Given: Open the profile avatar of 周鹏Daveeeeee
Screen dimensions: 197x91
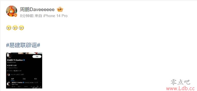Looking at the screenshot, I should point(12,11).
